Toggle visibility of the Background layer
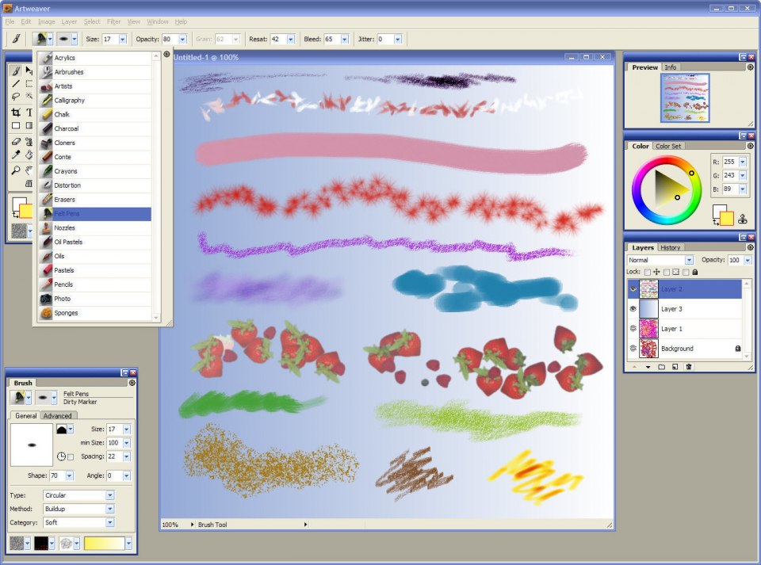 (633, 349)
